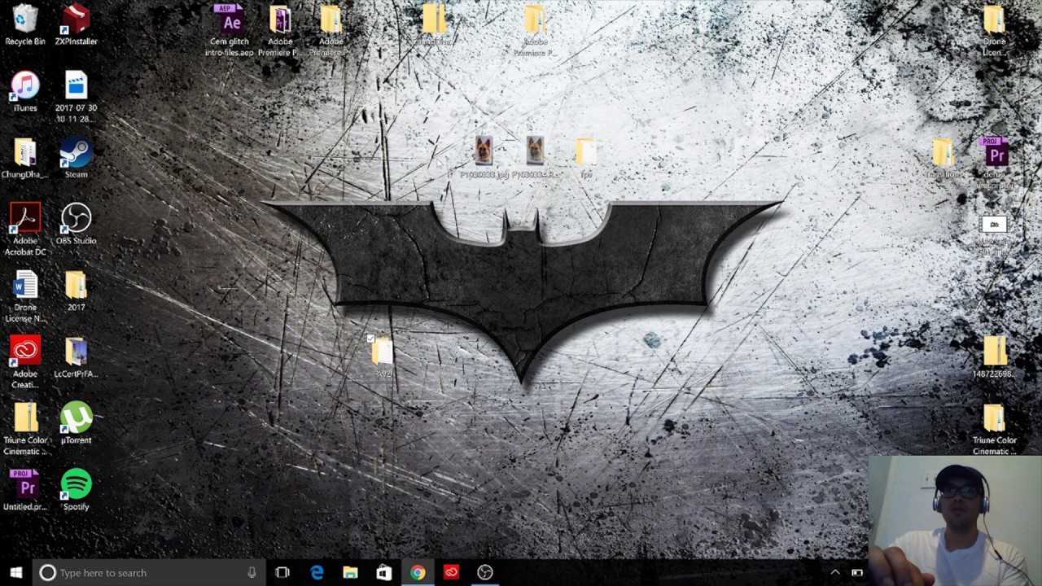Screen dimensions: 1042x586
Task: Select the 148722698 folder
Action: [x=994, y=358]
